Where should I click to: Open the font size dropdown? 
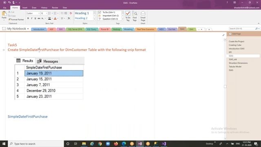pos(46,13)
